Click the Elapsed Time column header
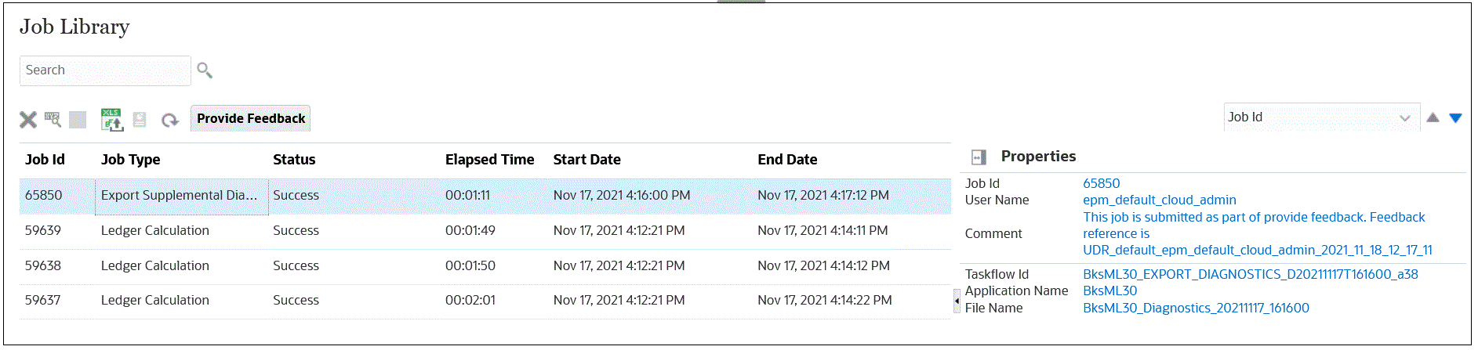This screenshot has width=1478, height=350. (x=489, y=160)
